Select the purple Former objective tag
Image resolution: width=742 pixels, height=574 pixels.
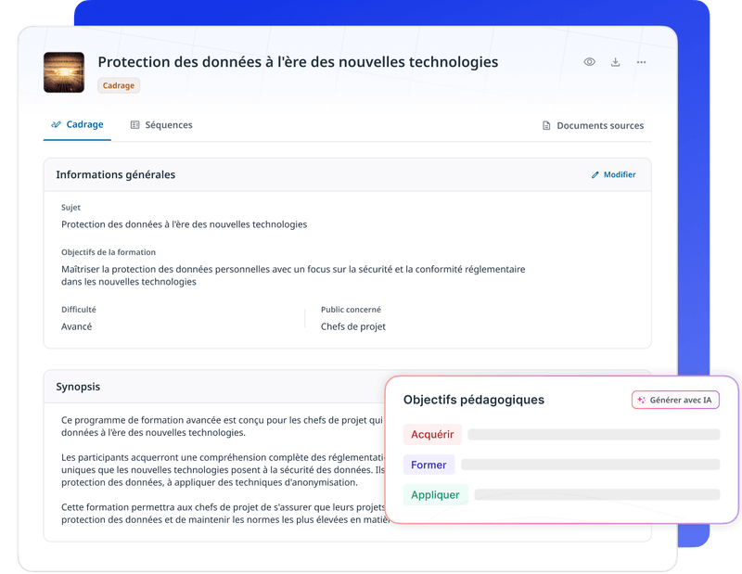(429, 465)
